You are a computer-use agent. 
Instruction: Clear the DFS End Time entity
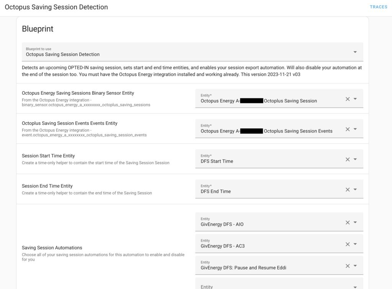coord(348,190)
